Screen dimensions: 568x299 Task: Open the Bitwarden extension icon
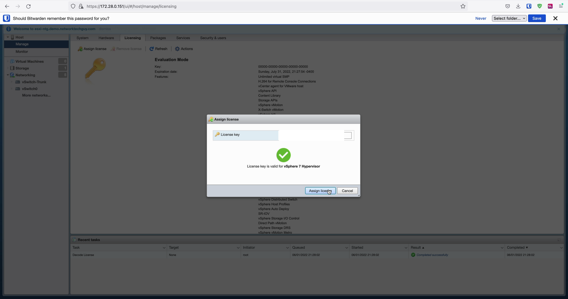pos(529,6)
